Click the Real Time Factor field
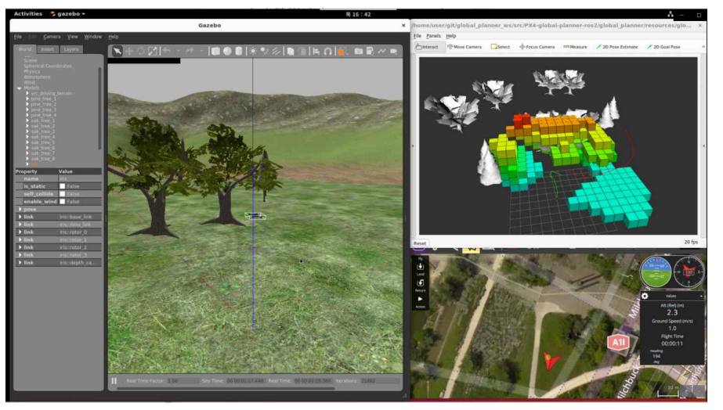The height and width of the screenshot is (410, 723). [182, 381]
